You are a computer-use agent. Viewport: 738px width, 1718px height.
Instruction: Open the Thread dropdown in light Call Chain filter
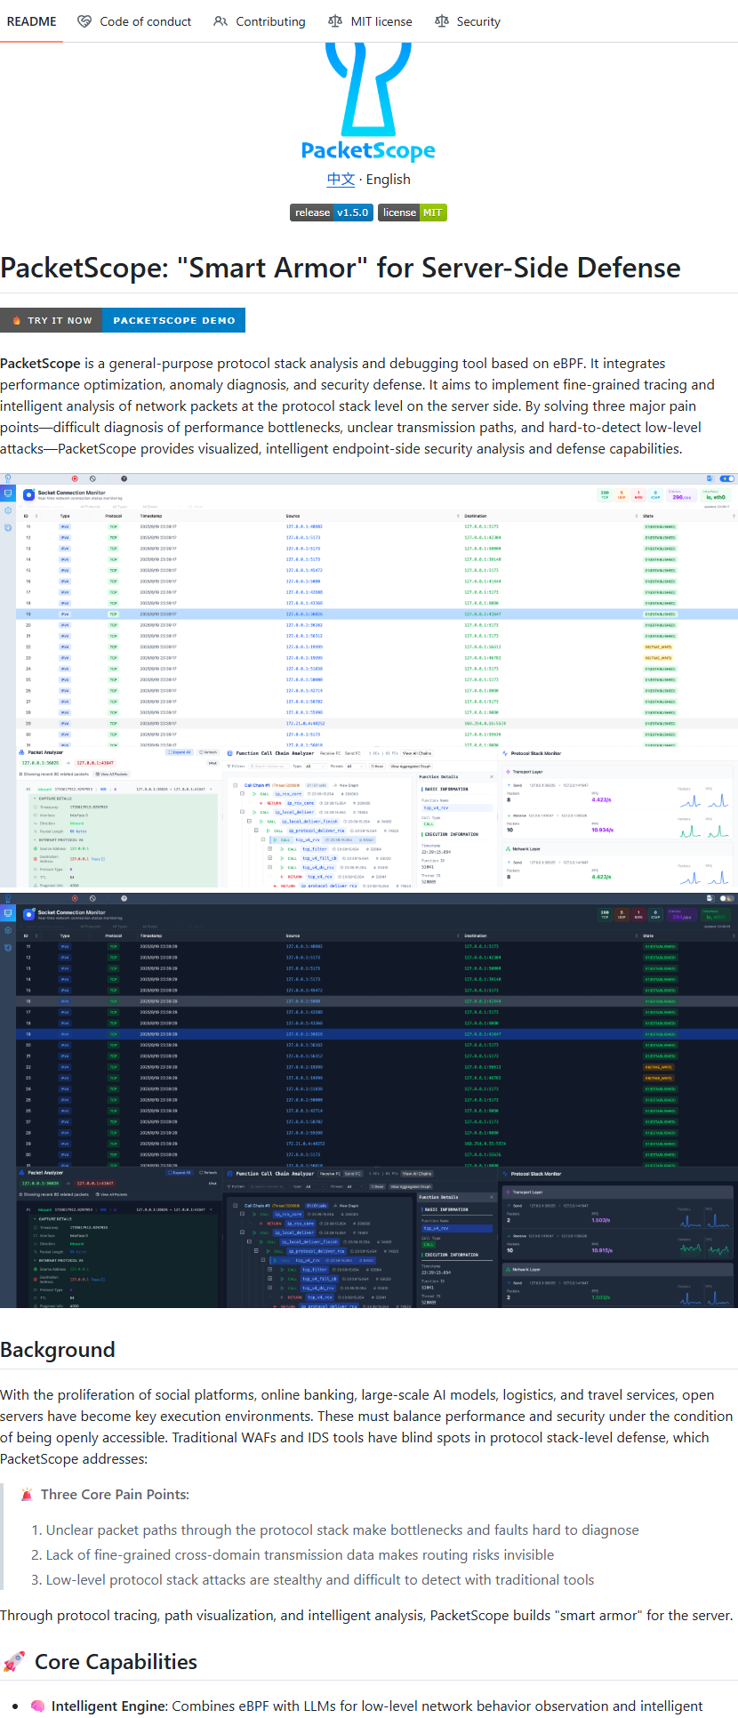pos(356,767)
